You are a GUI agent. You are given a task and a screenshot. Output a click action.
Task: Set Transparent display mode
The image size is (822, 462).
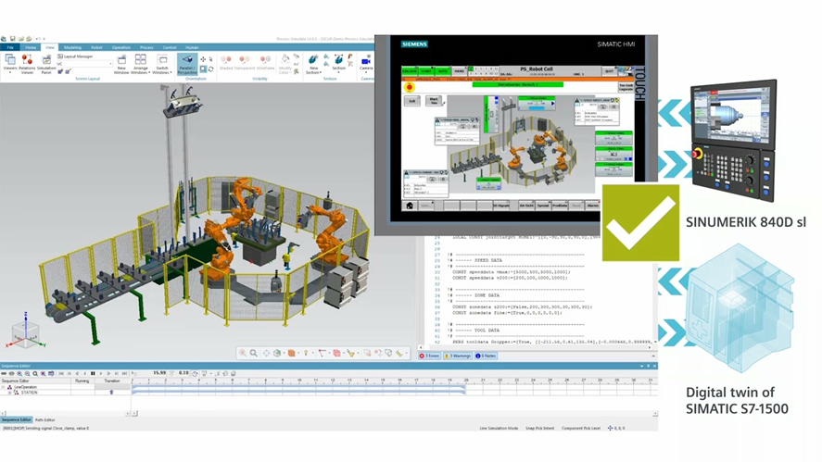pos(245,63)
